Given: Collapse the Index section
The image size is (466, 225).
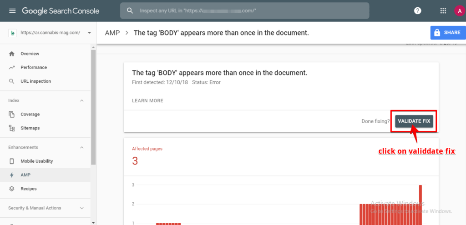Looking at the screenshot, I should pyautogui.click(x=82, y=100).
